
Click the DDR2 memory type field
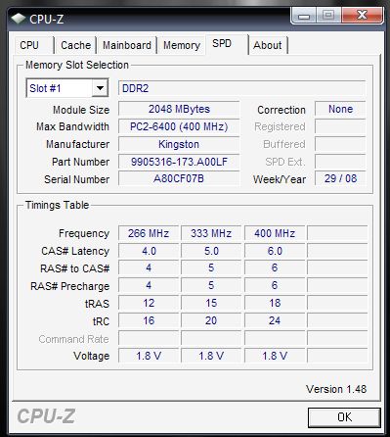[x=241, y=88]
